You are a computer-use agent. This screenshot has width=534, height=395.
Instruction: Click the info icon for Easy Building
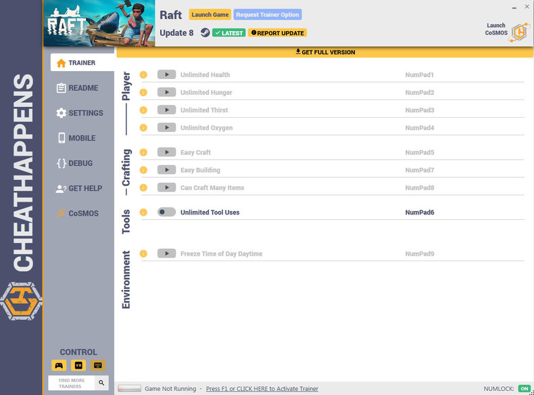pyautogui.click(x=143, y=170)
